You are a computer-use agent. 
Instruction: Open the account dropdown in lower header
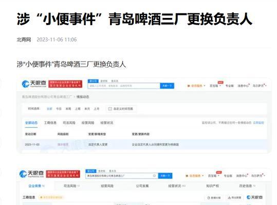(258, 176)
